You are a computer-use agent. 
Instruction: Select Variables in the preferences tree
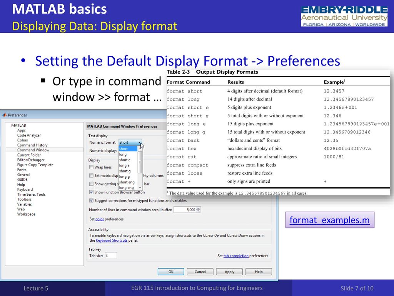point(24,204)
